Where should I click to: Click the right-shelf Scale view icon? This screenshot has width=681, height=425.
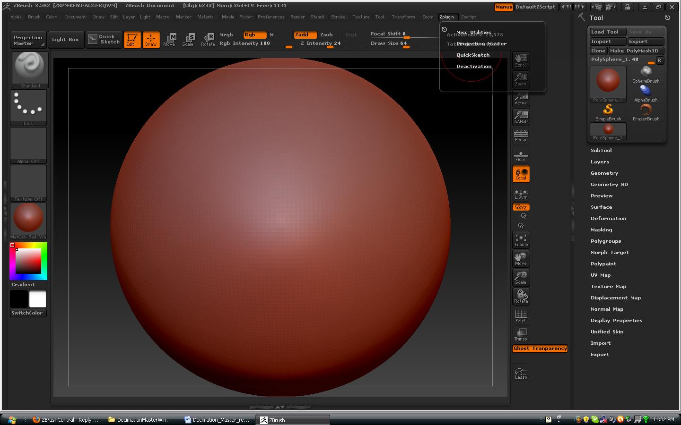coord(521,278)
